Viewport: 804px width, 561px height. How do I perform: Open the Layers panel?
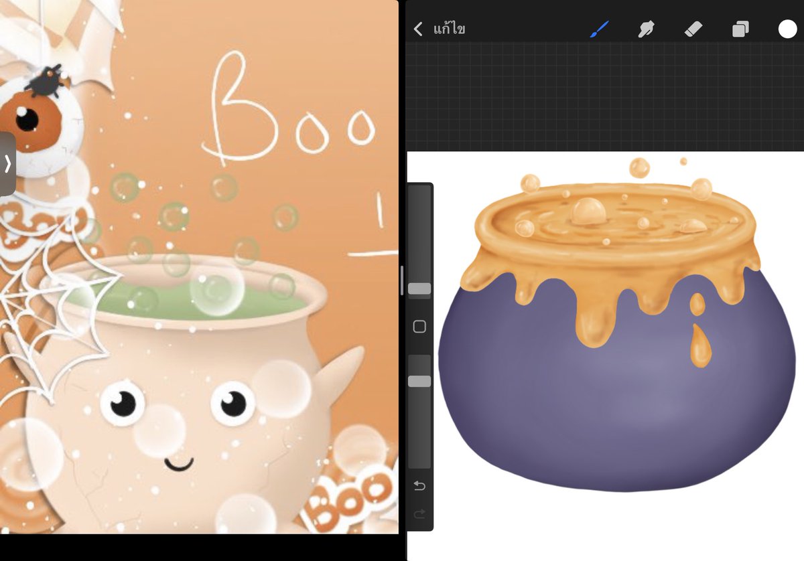point(740,29)
